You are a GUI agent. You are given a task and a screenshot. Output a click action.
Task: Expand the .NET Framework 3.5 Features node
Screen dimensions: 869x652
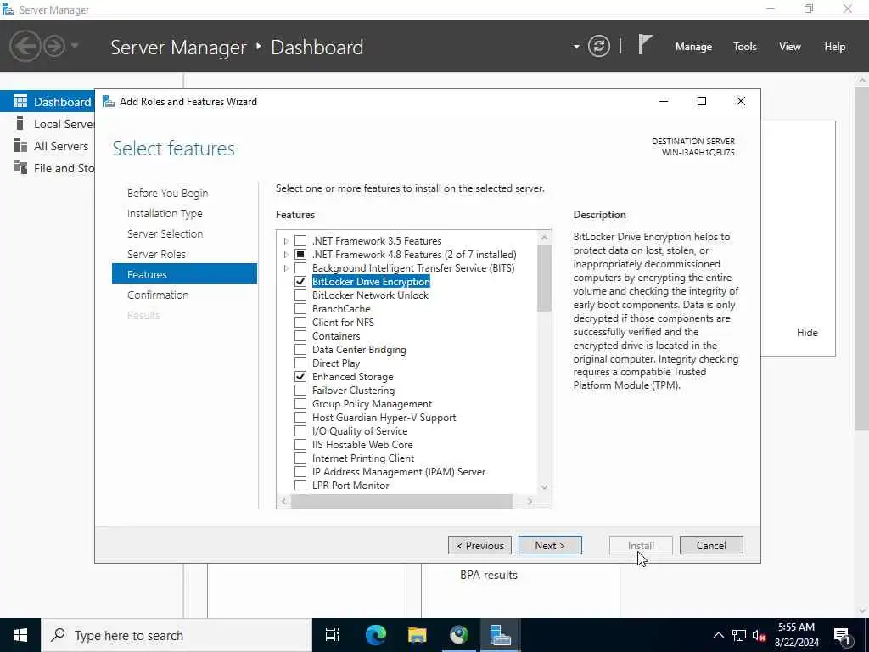tap(286, 240)
